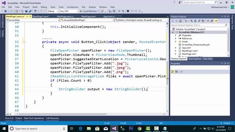Image resolution: width=235 pixels, height=132 pixels.
Task: Switch to the Class View tab
Action: (207, 59)
